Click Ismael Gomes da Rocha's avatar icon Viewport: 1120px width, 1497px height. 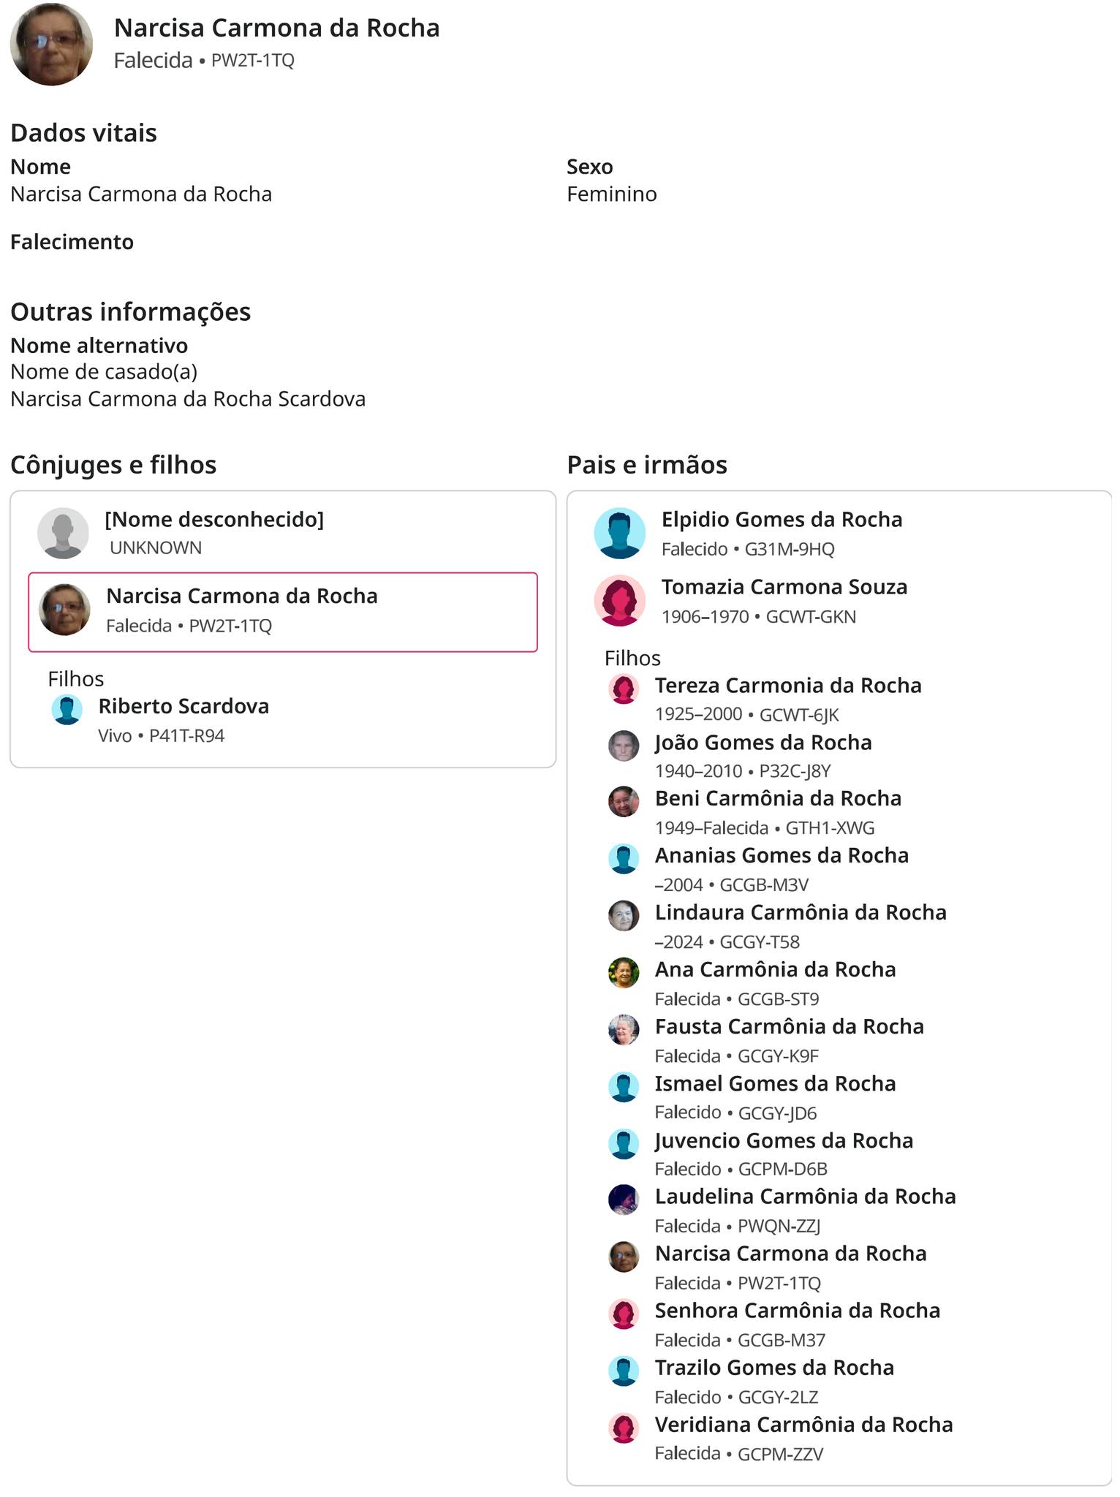point(624,1086)
